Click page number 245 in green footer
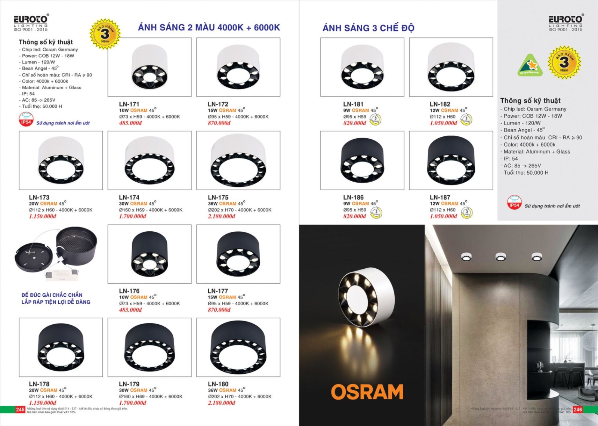 point(20,410)
